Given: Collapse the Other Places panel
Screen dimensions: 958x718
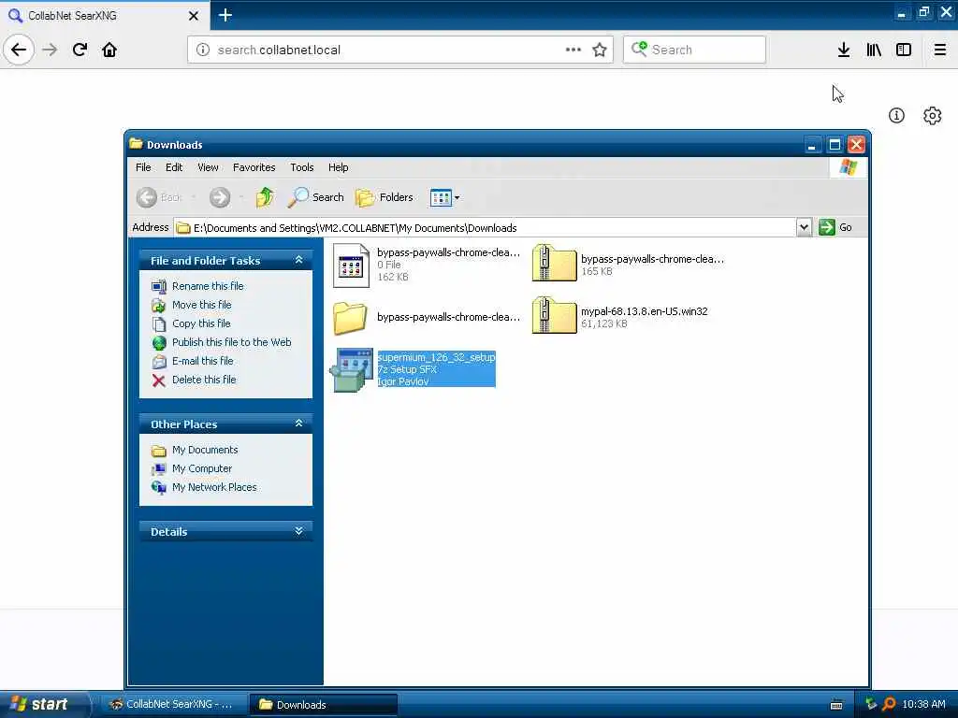Looking at the screenshot, I should tap(298, 424).
